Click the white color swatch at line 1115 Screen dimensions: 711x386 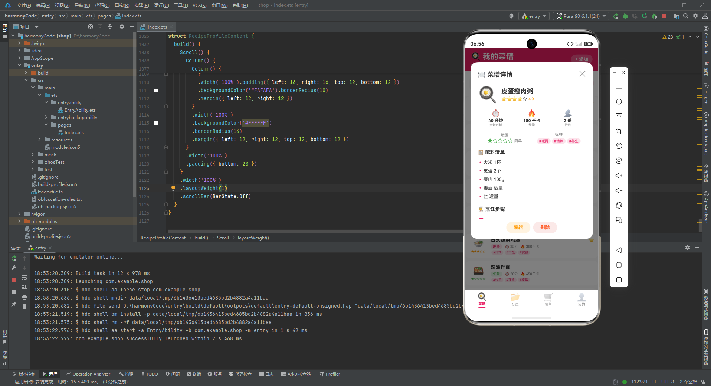[x=156, y=123]
